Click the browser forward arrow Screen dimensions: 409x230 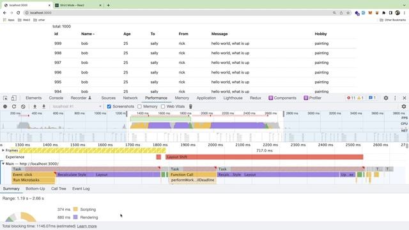coord(12,13)
